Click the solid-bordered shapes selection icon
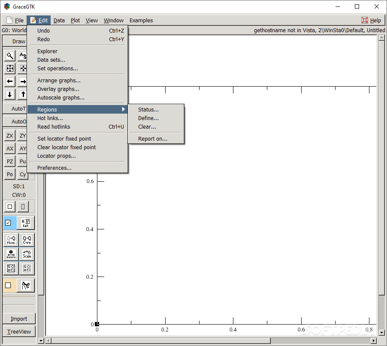The width and height of the screenshot is (387, 346). [11, 268]
